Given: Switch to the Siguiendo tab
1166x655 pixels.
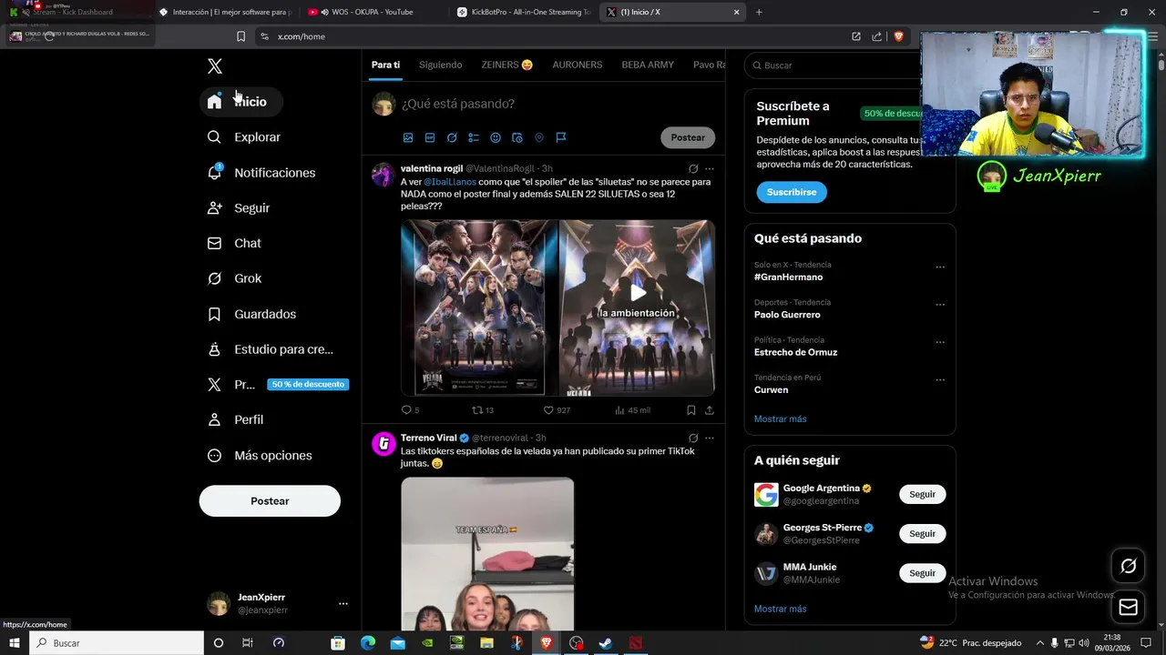Looking at the screenshot, I should point(441,65).
